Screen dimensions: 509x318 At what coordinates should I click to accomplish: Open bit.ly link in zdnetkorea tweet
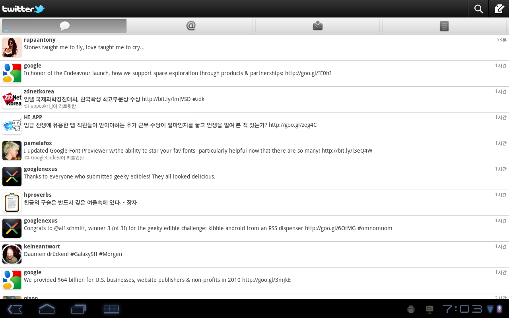[166, 99]
